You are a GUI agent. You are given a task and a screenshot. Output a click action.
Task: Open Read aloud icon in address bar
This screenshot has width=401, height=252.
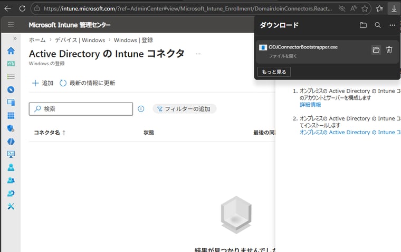tap(354, 8)
